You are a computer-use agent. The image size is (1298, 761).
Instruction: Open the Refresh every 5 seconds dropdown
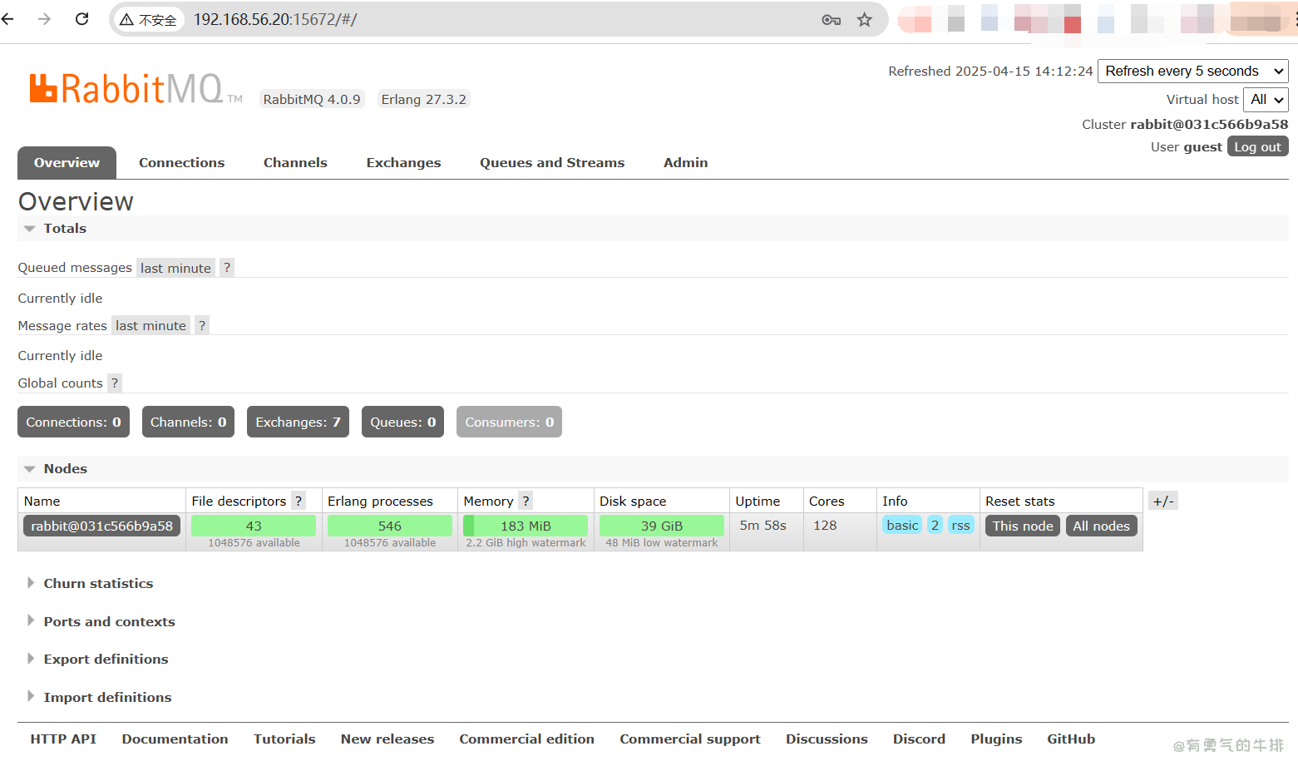pos(1192,72)
